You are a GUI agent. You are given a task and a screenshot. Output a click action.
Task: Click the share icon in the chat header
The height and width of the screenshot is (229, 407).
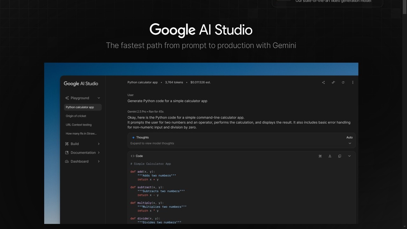tap(323, 82)
